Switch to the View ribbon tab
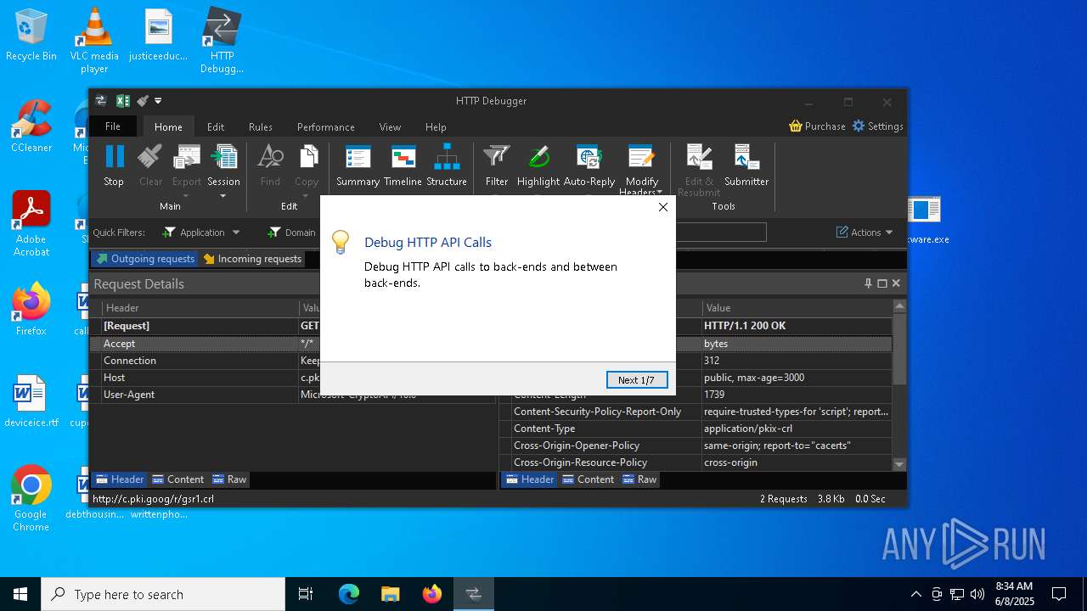1087x611 pixels. tap(390, 126)
